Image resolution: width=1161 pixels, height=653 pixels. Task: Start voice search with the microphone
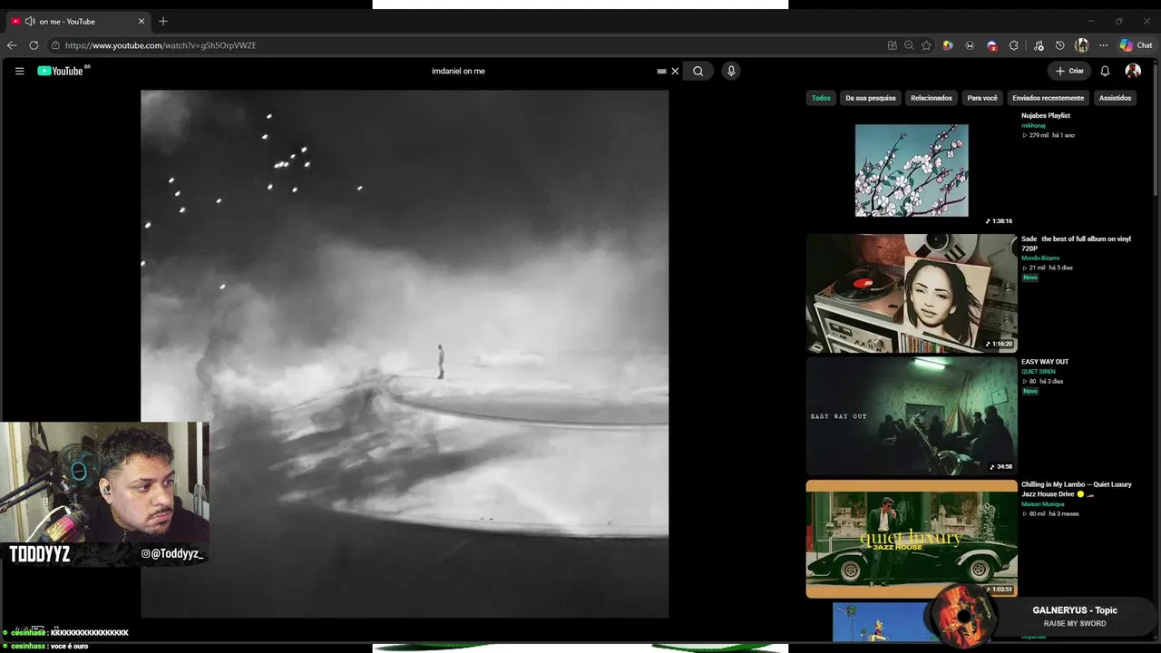[x=731, y=71]
